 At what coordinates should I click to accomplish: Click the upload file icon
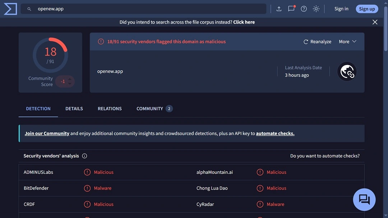click(279, 9)
